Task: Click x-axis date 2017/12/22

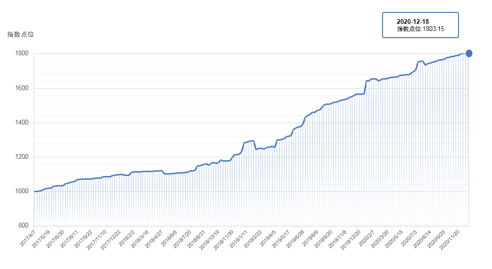Action: (110, 240)
